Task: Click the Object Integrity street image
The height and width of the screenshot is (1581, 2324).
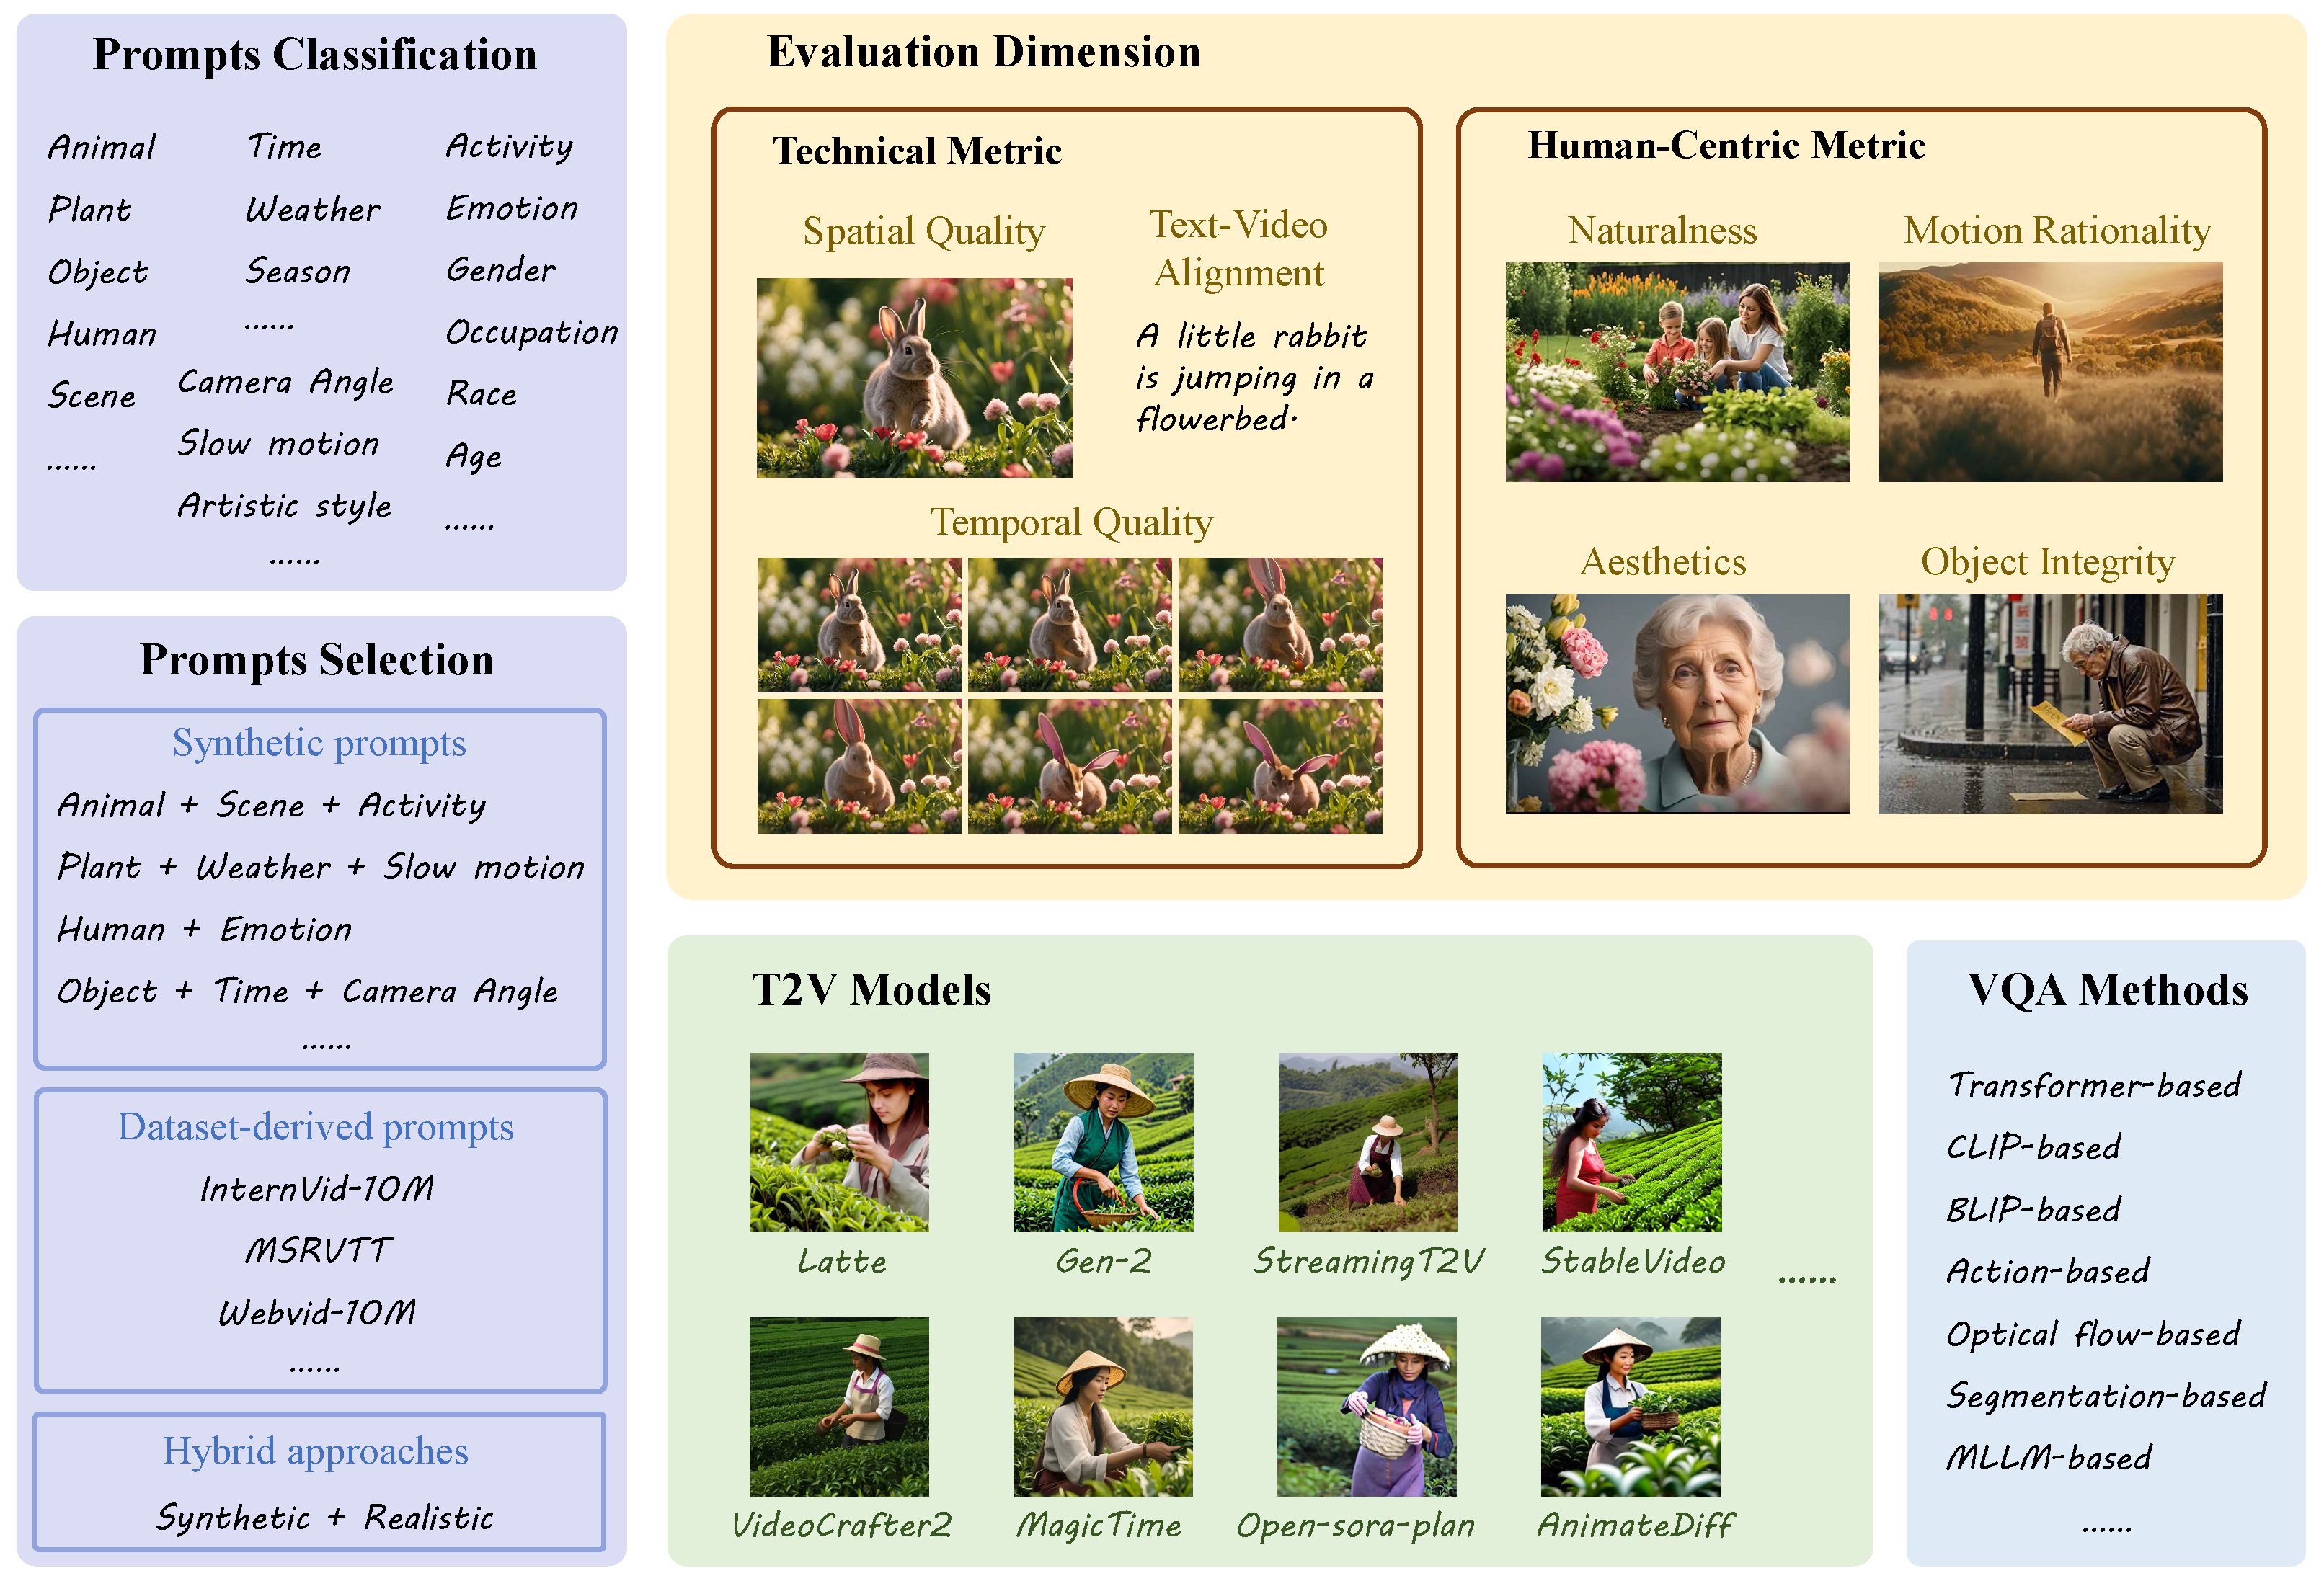Action: point(2049,703)
